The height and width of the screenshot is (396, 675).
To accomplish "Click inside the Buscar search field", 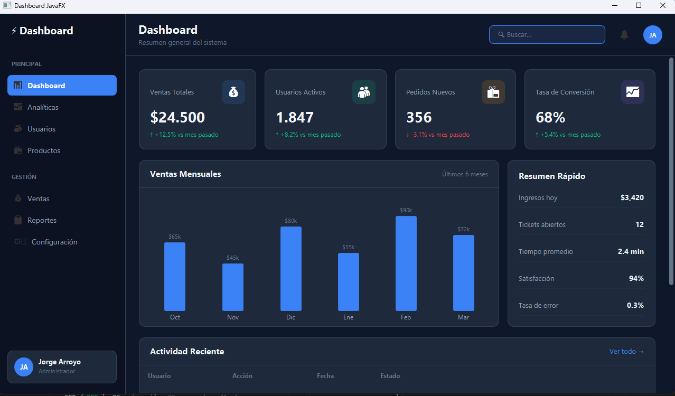I will [x=547, y=34].
